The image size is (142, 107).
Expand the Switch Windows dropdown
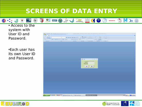point(100,38)
